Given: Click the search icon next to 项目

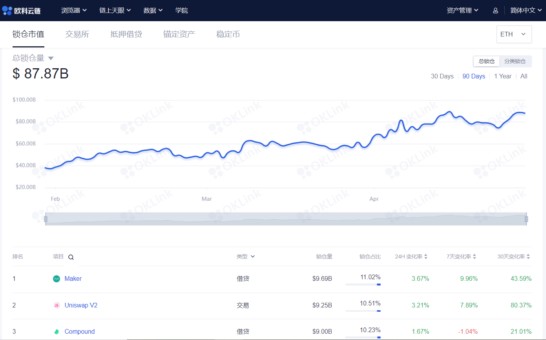Looking at the screenshot, I should point(71,257).
